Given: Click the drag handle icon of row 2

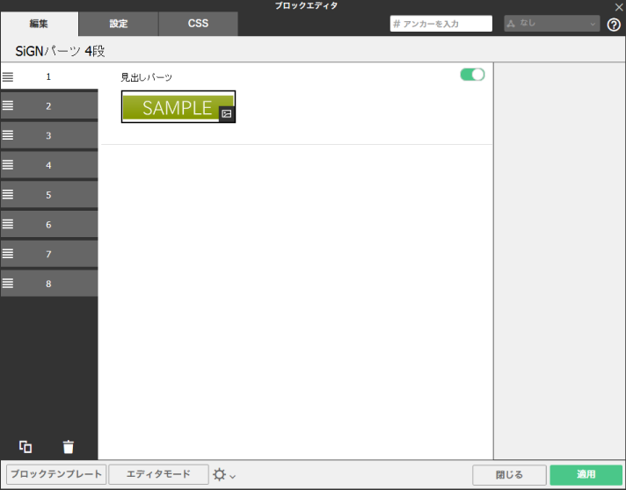Looking at the screenshot, I should pyautogui.click(x=8, y=105).
